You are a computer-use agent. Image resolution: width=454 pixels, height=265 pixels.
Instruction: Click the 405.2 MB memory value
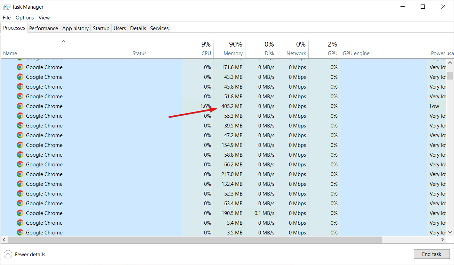(232, 106)
